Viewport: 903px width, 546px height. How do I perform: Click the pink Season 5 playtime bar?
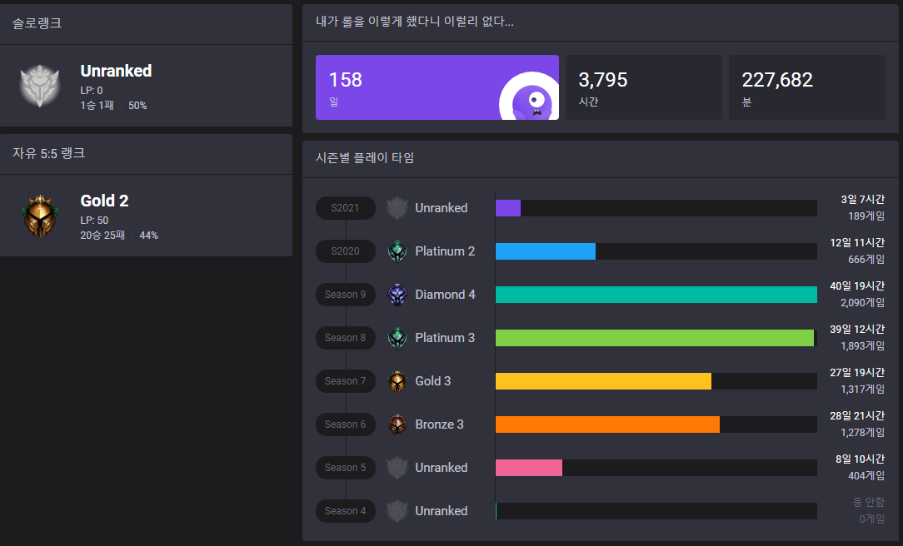pos(529,468)
